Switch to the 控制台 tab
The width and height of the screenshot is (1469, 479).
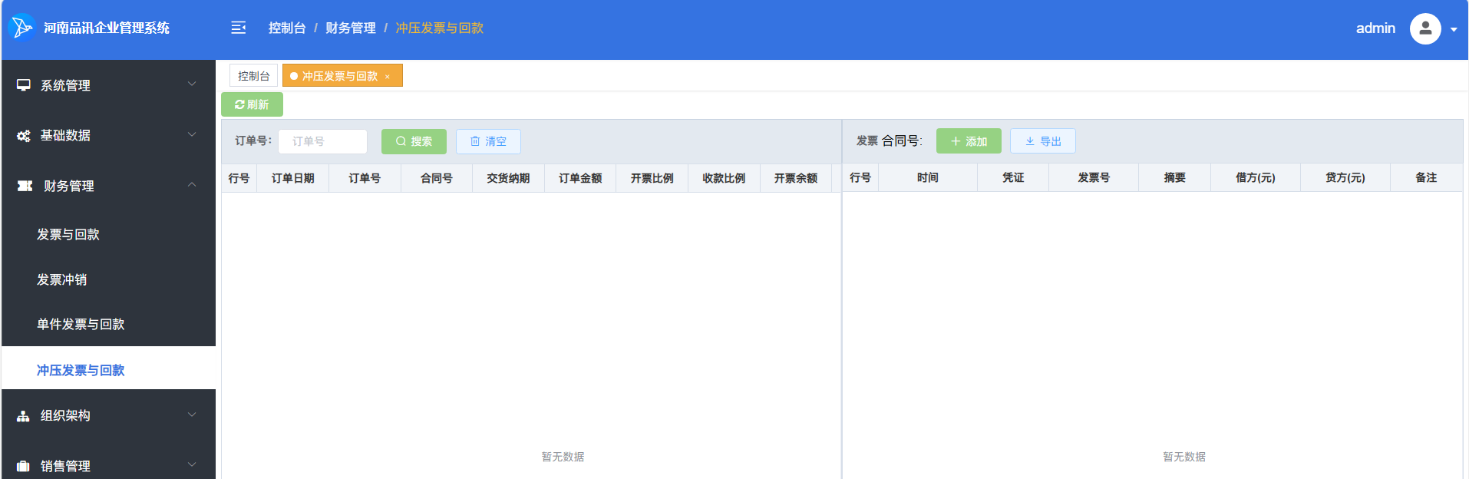click(253, 76)
